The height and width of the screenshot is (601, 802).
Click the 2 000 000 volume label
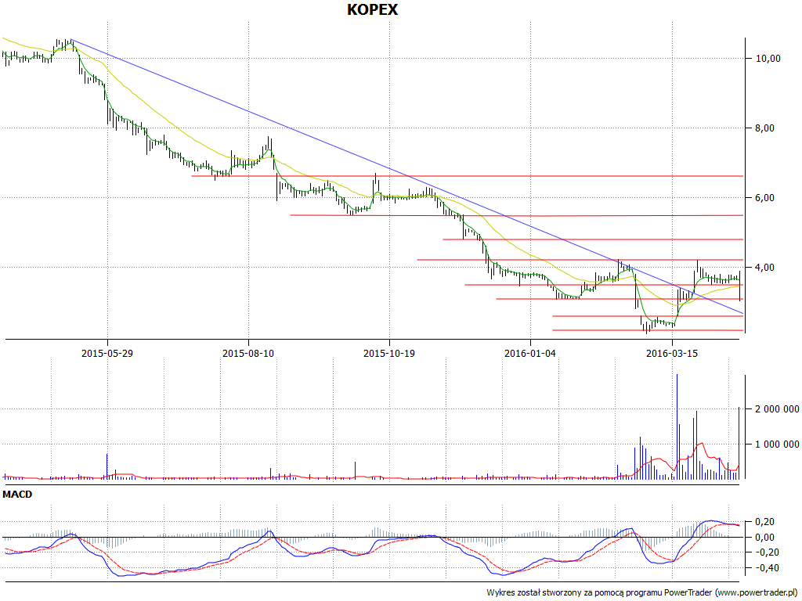click(778, 409)
